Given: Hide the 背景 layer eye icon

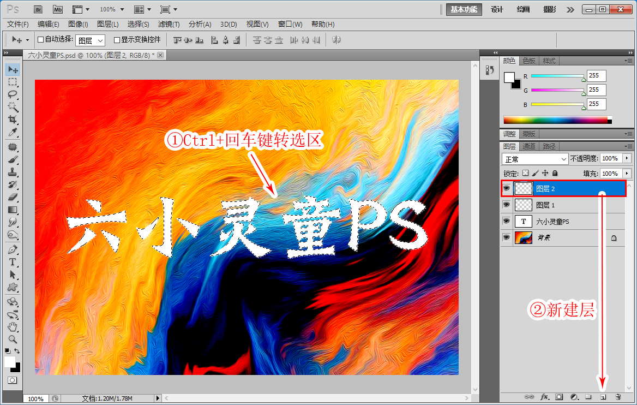Looking at the screenshot, I should [506, 237].
